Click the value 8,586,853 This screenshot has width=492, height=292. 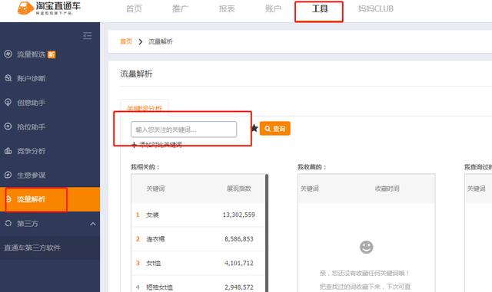pos(239,239)
